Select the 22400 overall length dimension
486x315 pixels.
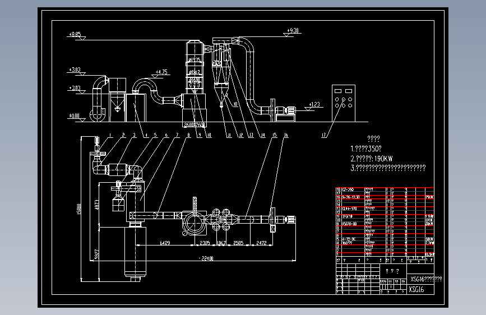tap(206, 258)
